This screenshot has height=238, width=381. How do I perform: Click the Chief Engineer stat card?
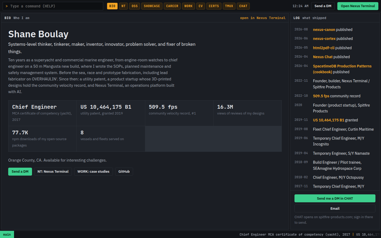point(42,113)
